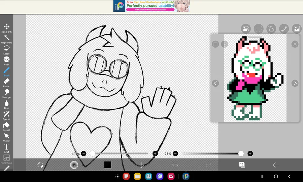The image size is (303, 182).
Task: Tap the Android home button
Action: coord(276,176)
